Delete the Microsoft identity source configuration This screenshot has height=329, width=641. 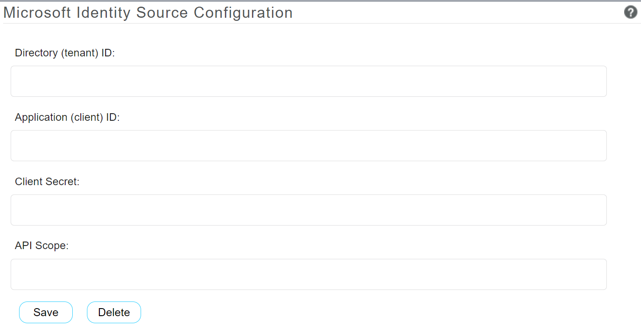point(114,313)
